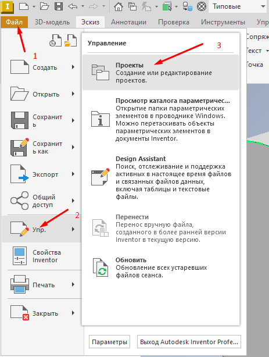Click the Параметры button
This screenshot has width=269, height=357.
109,342
